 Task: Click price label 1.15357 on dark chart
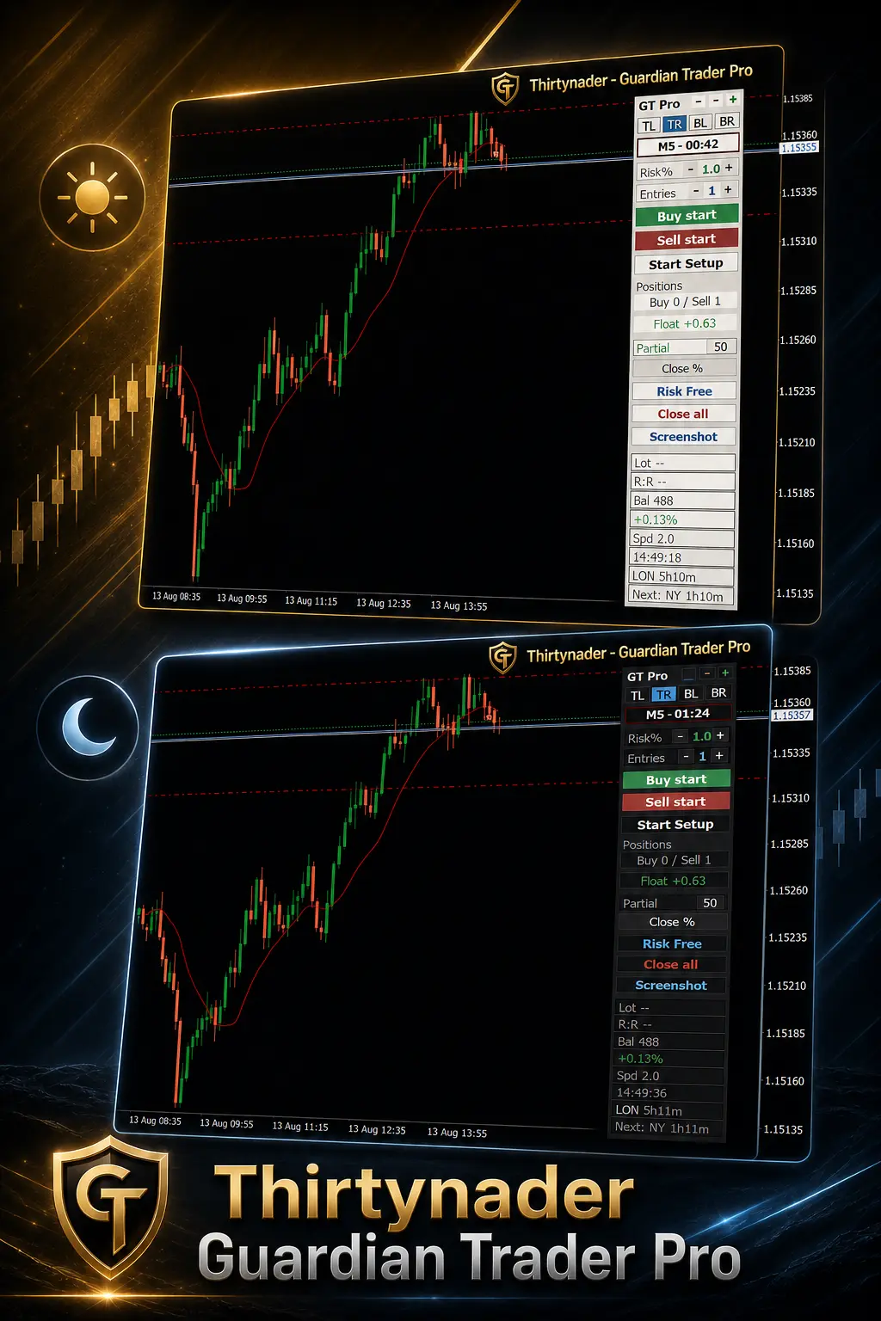pyautogui.click(x=792, y=716)
